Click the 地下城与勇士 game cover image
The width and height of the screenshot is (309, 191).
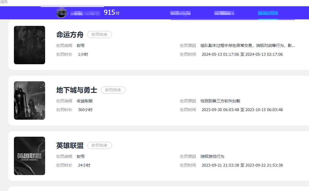[29, 100]
